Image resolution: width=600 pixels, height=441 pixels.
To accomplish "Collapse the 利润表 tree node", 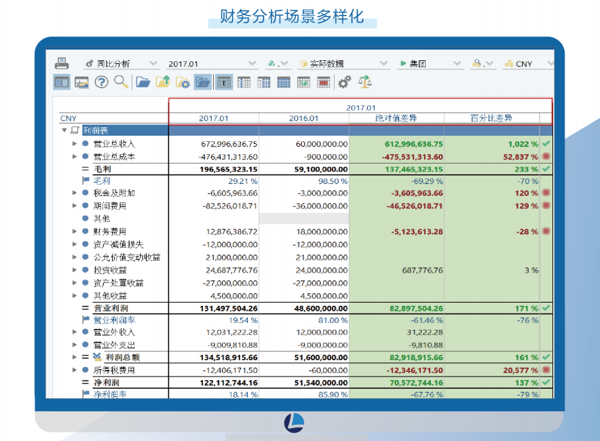I will click(x=64, y=130).
